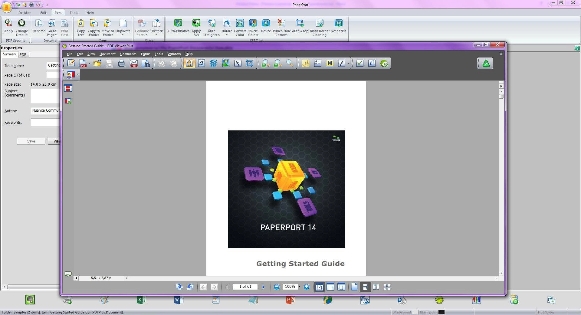Click Change Default security icon
This screenshot has height=315, width=581.
(x=22, y=28)
